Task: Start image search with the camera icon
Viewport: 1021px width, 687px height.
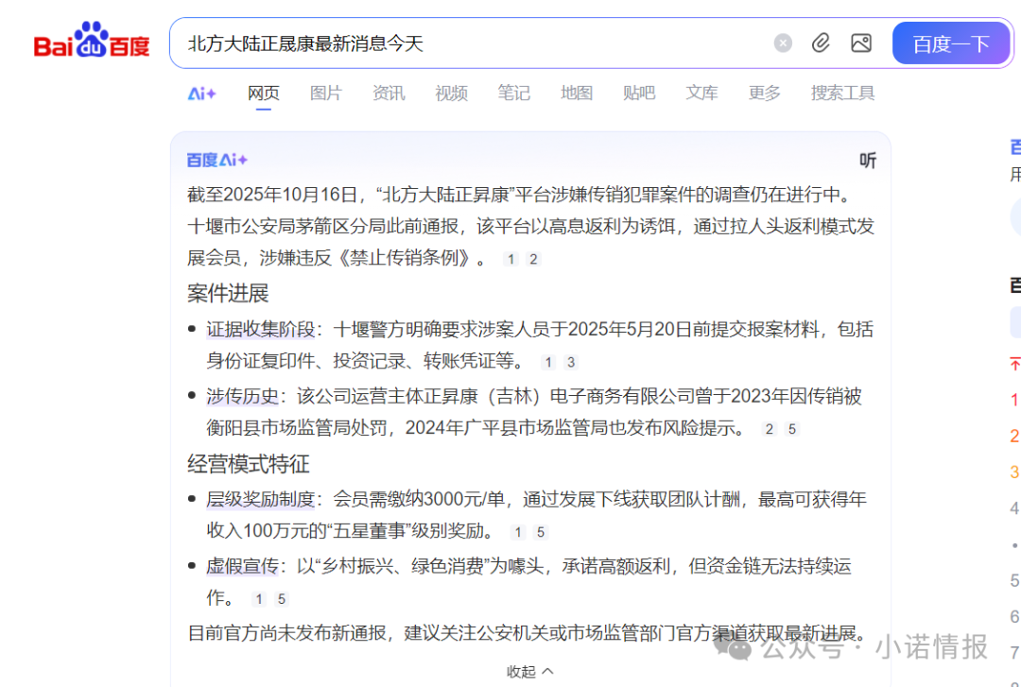Action: (860, 43)
